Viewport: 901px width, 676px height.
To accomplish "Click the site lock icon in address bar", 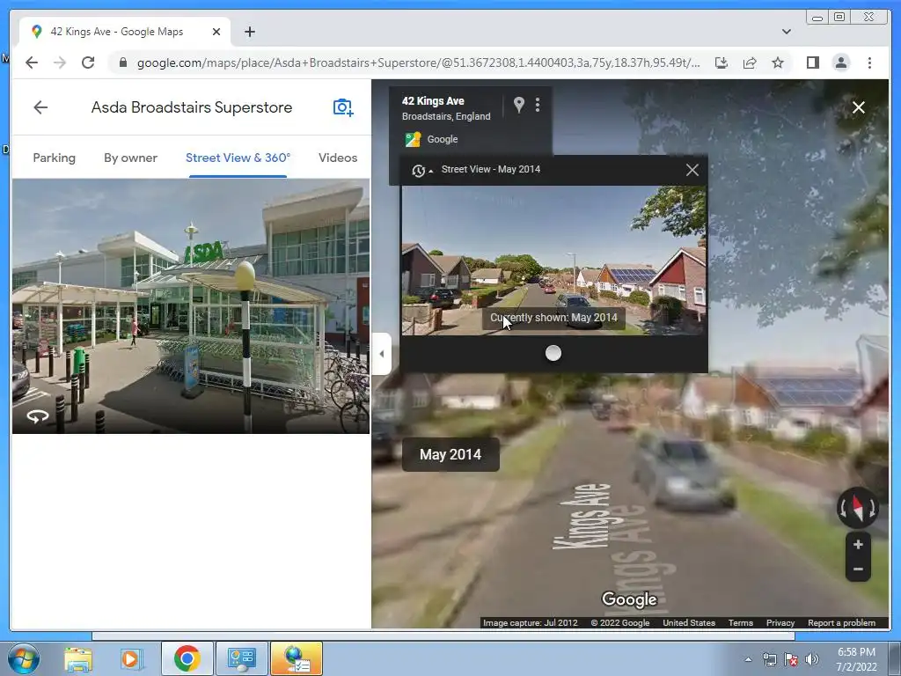I will click(x=122, y=62).
